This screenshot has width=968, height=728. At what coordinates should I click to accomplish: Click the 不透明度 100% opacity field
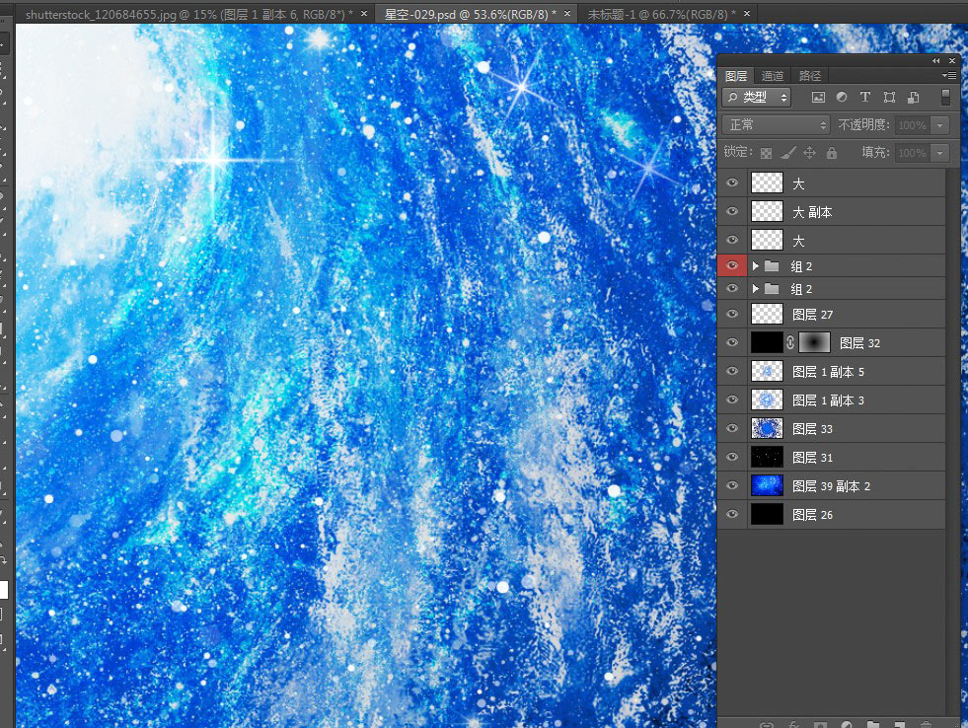(x=913, y=125)
